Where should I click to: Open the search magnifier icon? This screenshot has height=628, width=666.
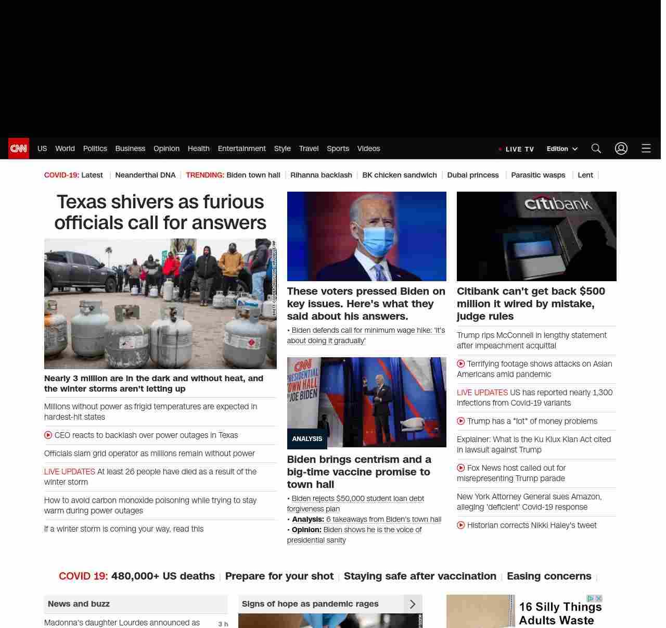[596, 148]
